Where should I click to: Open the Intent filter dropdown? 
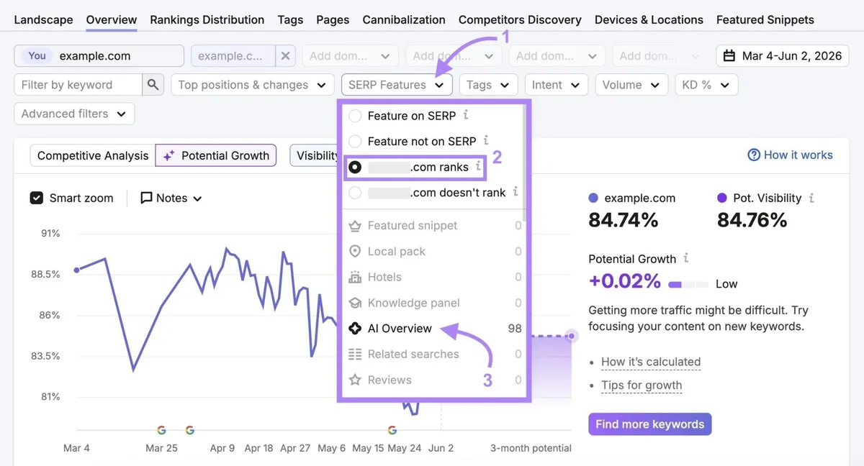click(x=556, y=85)
